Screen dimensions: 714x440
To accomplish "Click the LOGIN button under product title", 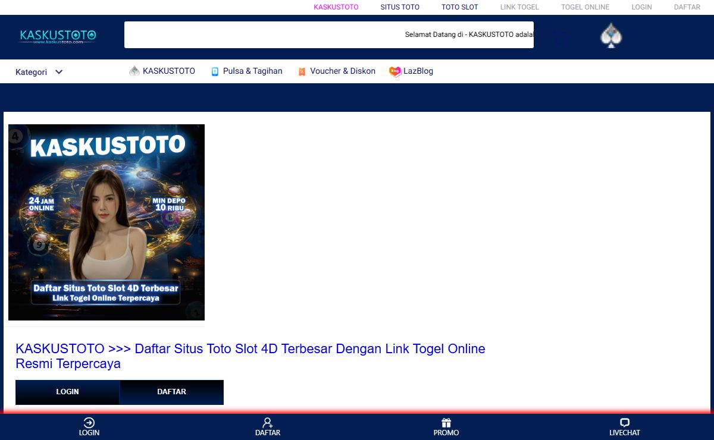I will pos(67,392).
